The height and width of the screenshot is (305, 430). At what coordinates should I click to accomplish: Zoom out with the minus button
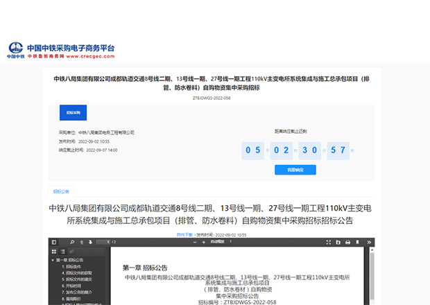click(195, 242)
